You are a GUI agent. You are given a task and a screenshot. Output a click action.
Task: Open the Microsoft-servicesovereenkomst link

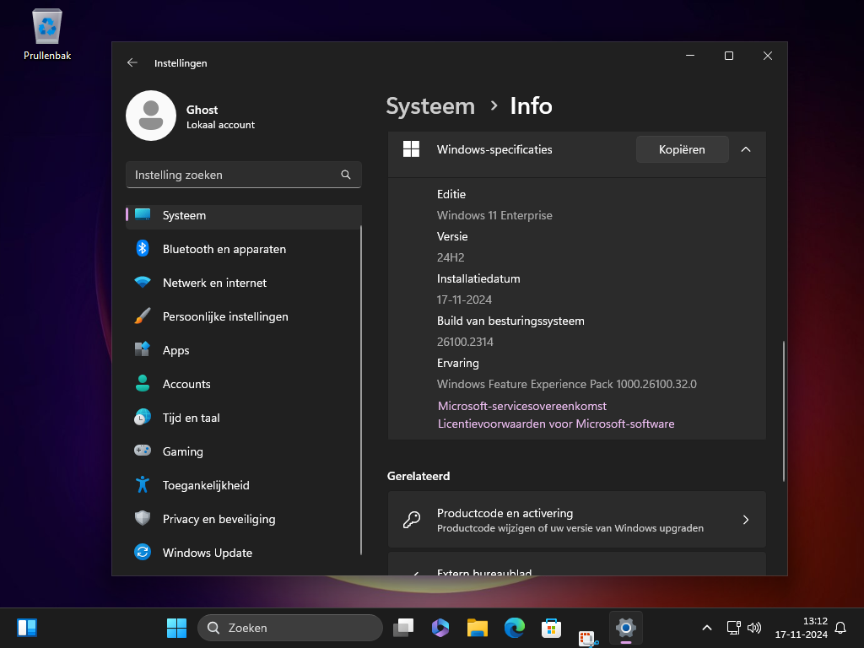pyautogui.click(x=521, y=406)
